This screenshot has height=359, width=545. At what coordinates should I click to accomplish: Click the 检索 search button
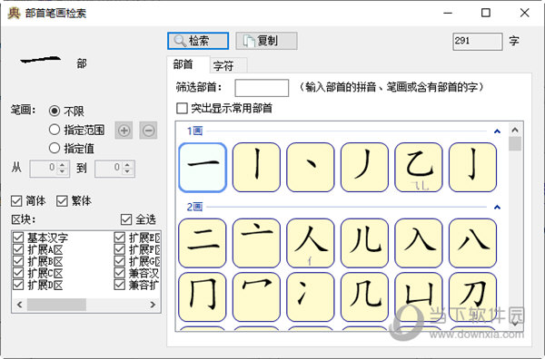click(198, 41)
